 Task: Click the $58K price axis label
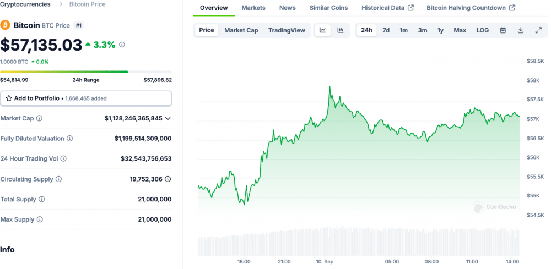pos(533,80)
